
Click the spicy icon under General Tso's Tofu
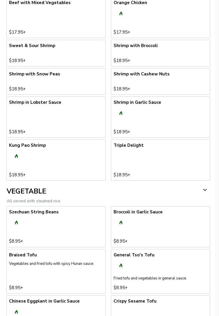[121, 266]
